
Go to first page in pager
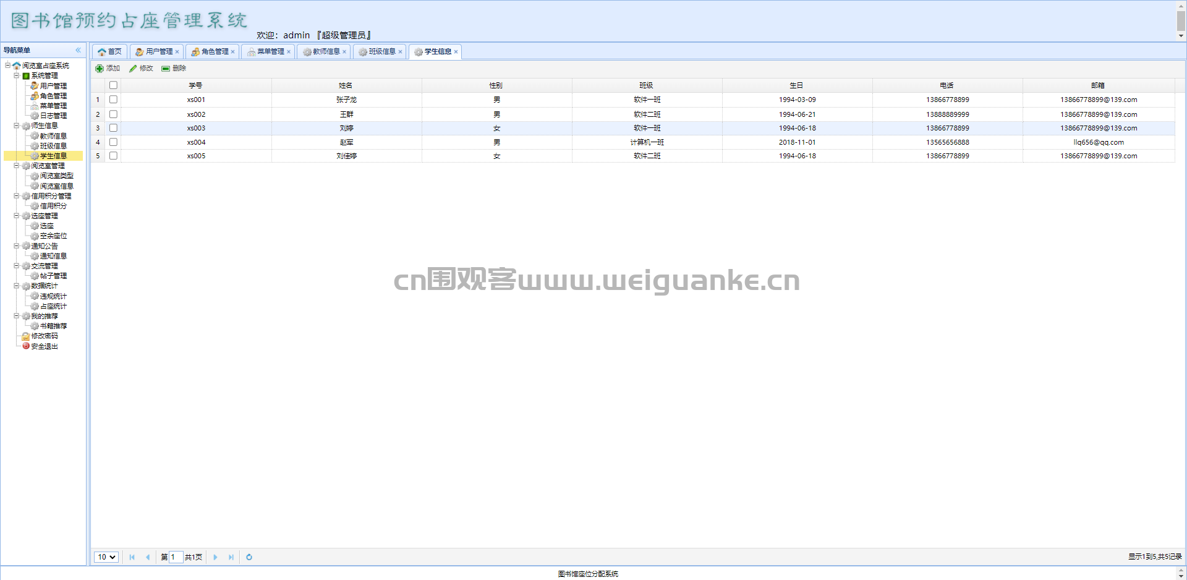pyautogui.click(x=132, y=557)
